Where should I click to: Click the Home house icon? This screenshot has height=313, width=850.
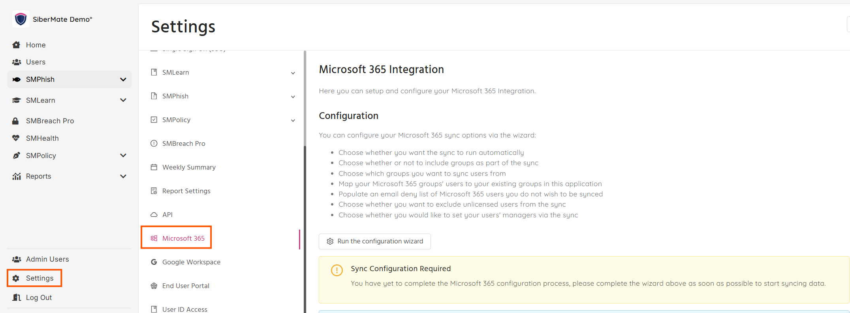[x=16, y=45]
